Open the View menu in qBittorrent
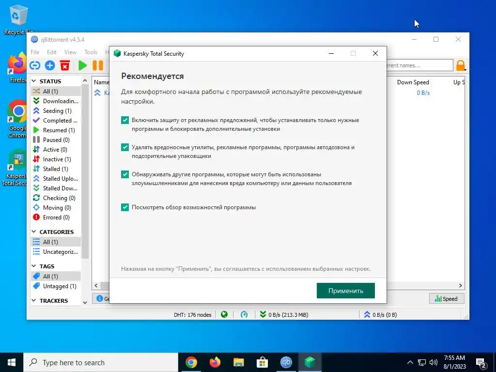The image size is (496, 372). (70, 52)
